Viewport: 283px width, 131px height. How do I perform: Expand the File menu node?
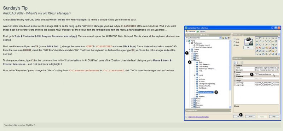pos(192,54)
